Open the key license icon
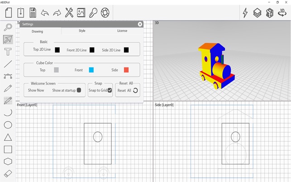The width and height of the screenshot is (291, 182). tap(93, 13)
